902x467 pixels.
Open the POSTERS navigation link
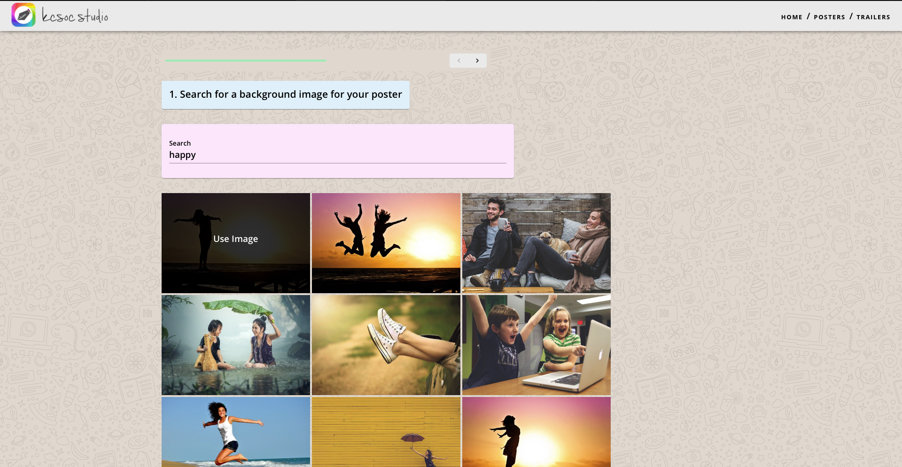829,17
